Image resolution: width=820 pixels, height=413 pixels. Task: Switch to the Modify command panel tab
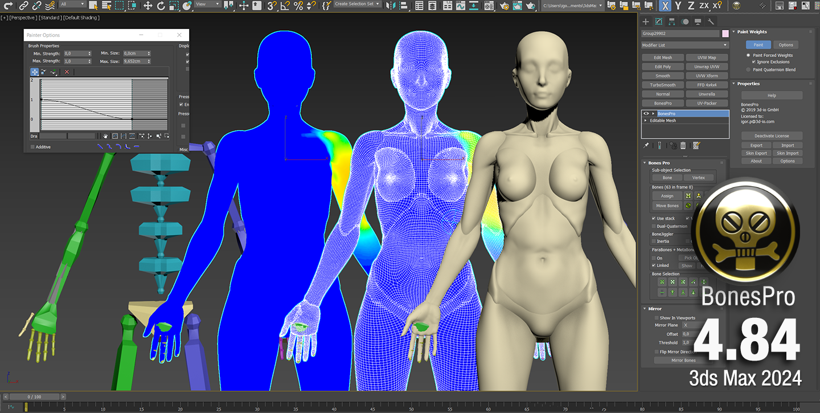658,22
